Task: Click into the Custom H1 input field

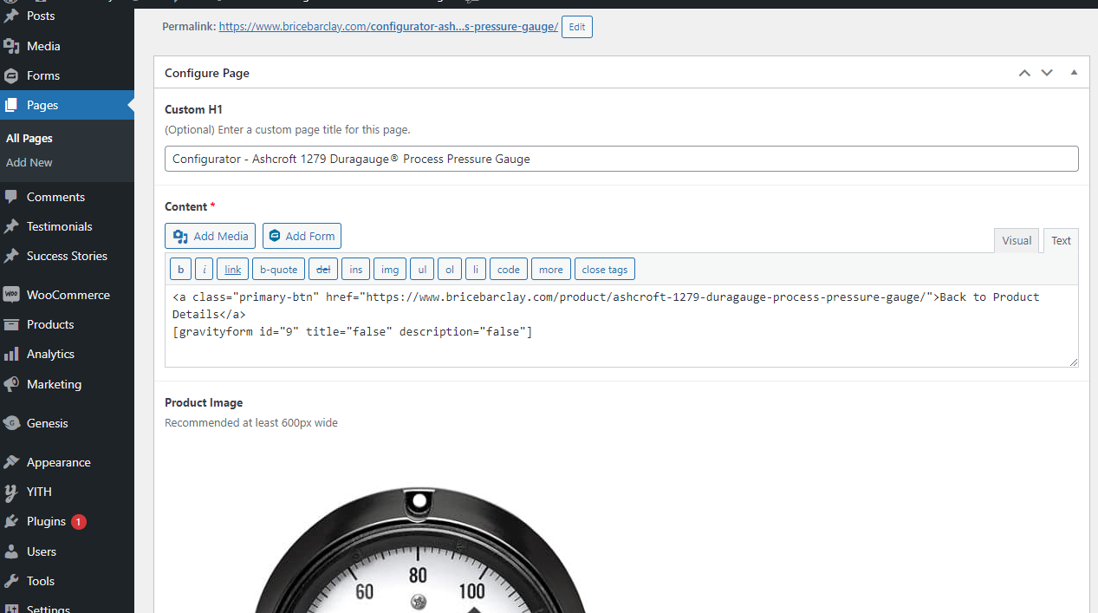Action: 621,159
